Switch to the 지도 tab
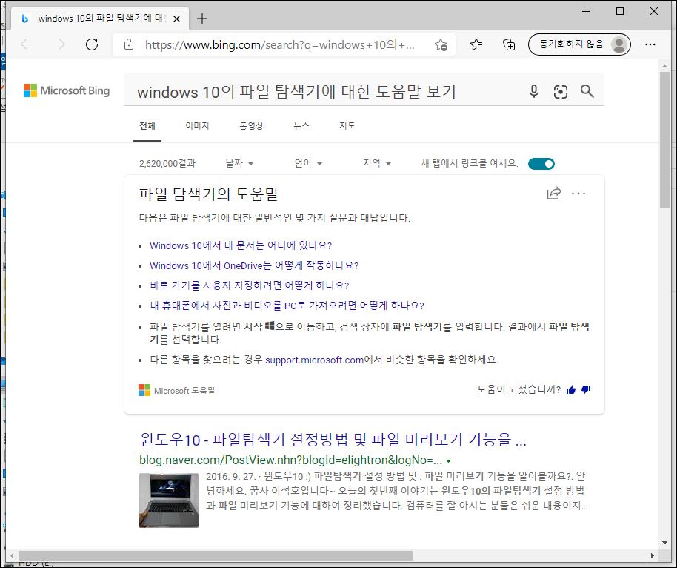The width and height of the screenshot is (677, 568). click(347, 126)
